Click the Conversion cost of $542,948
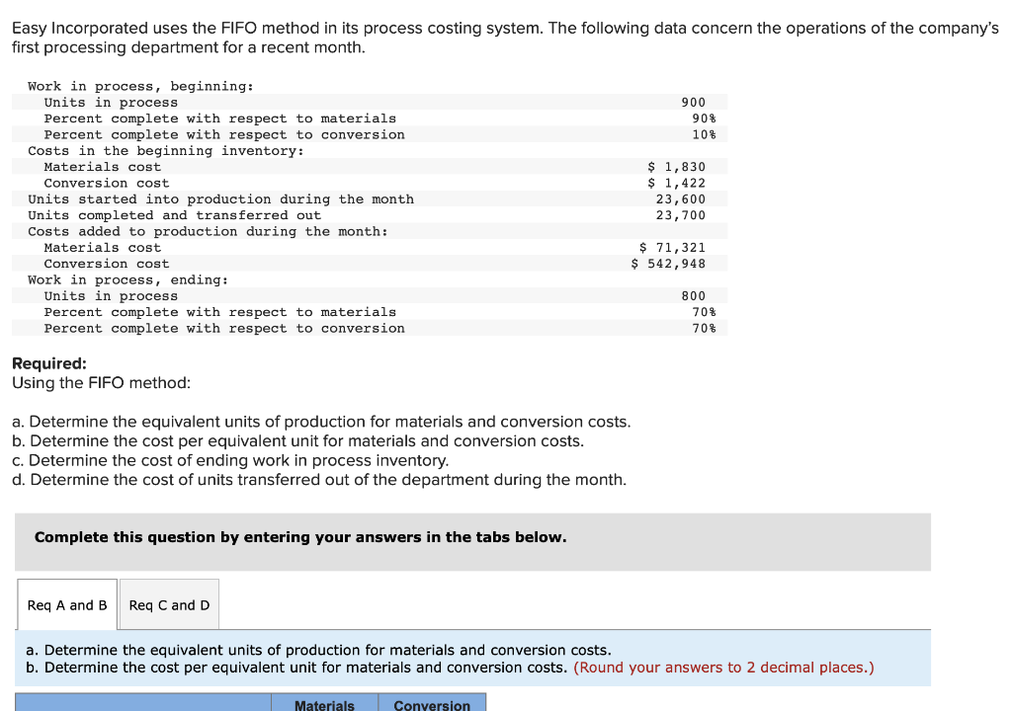Image resolution: width=1012 pixels, height=711 pixels. pos(669,263)
